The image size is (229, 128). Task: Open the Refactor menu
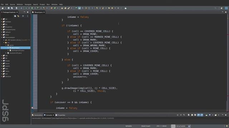[x=20, y=4]
